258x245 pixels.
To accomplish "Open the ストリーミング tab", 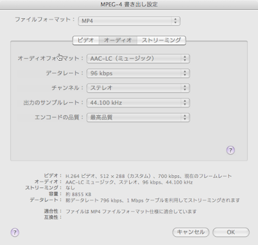I will [x=161, y=40].
